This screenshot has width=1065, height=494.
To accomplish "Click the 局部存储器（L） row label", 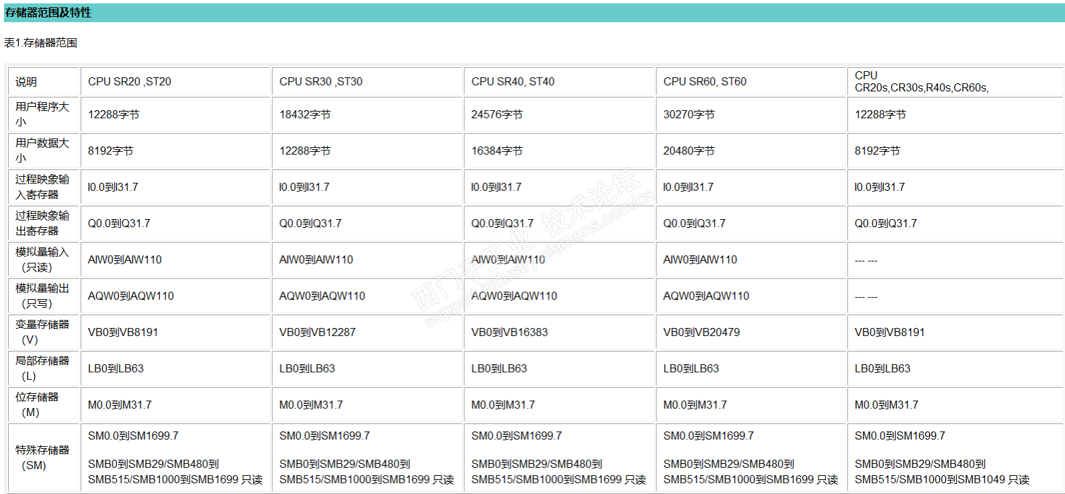I will 43,368.
